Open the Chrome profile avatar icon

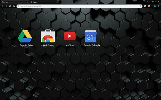(154, 6)
